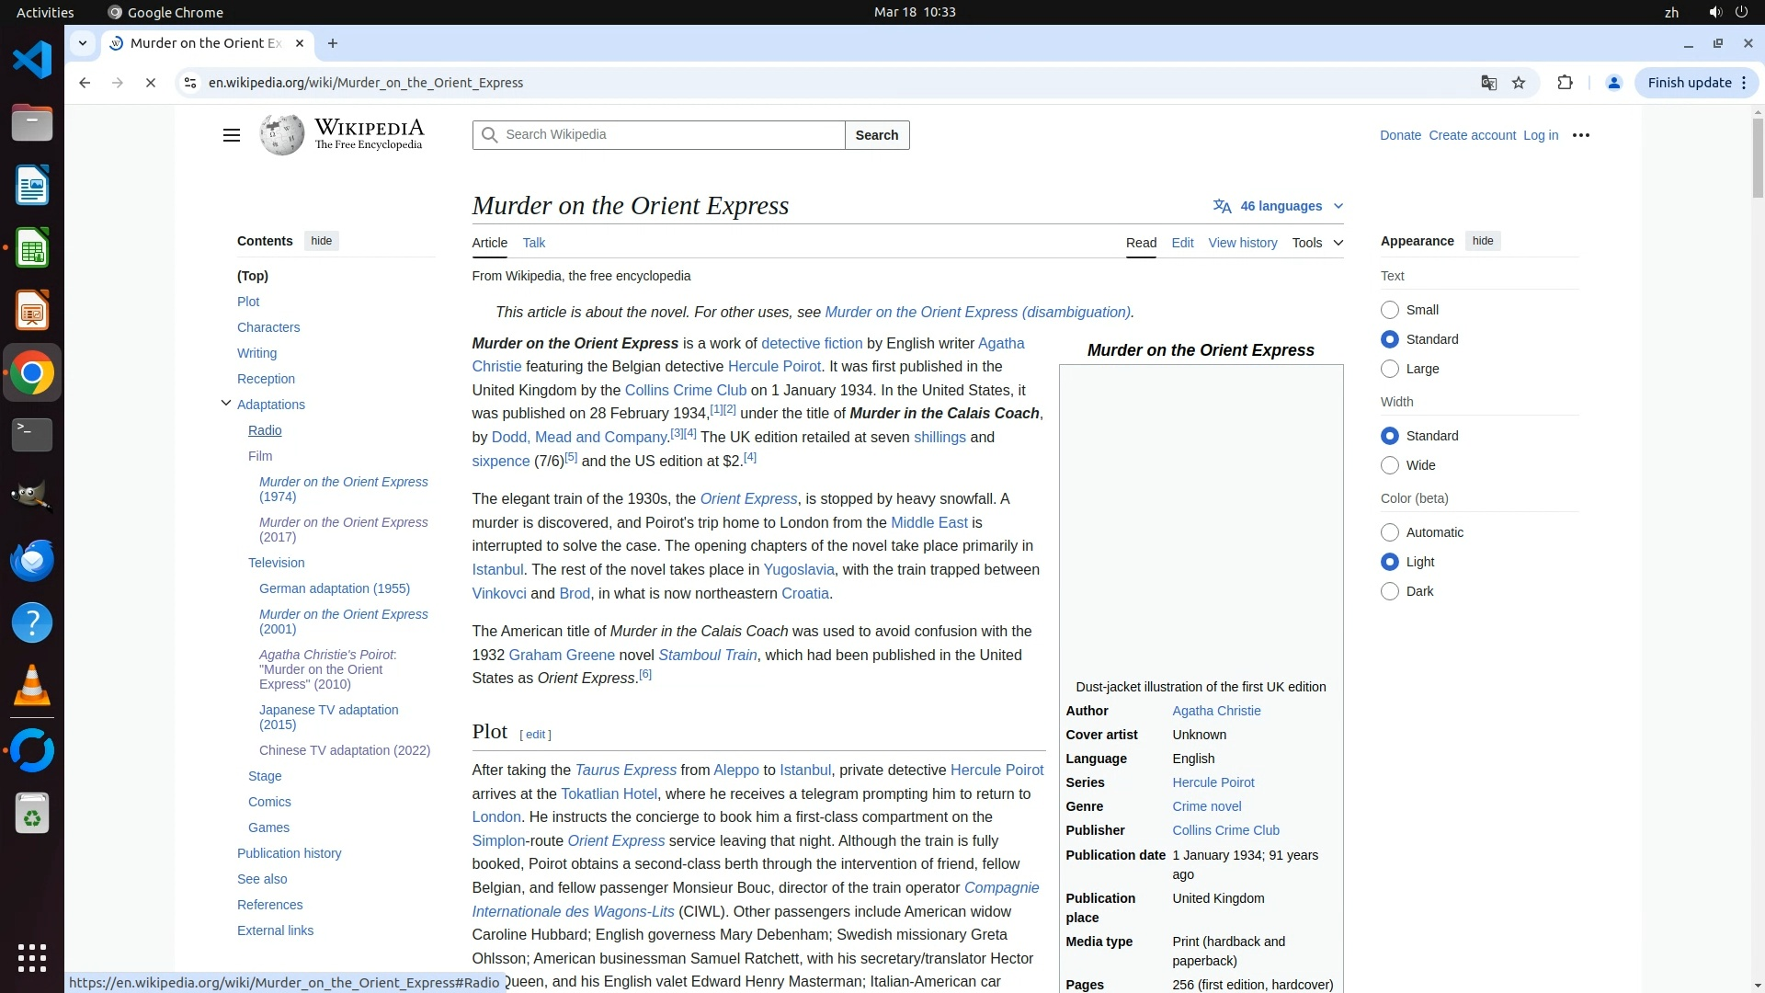Switch to the Talk tab

tap(533, 243)
